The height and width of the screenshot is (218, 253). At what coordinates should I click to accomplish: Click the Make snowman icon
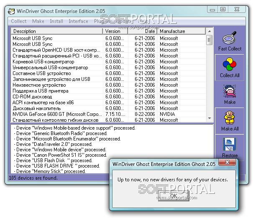click(x=230, y=91)
